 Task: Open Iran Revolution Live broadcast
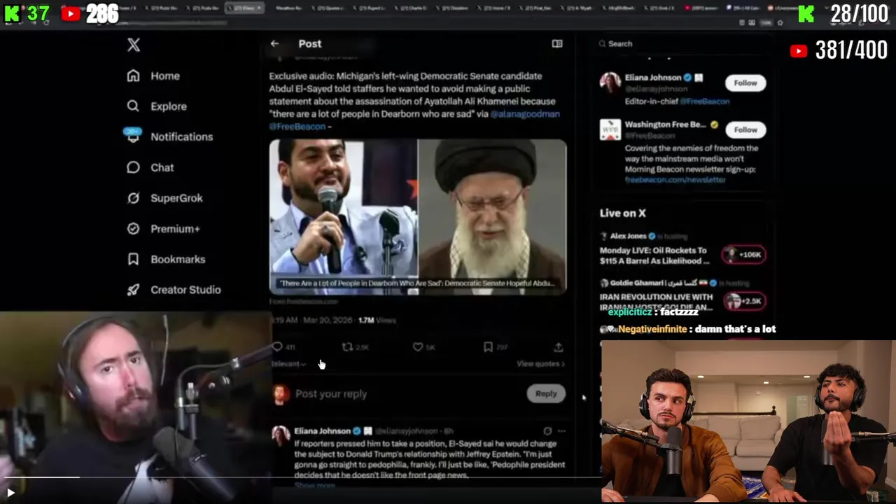[656, 302]
